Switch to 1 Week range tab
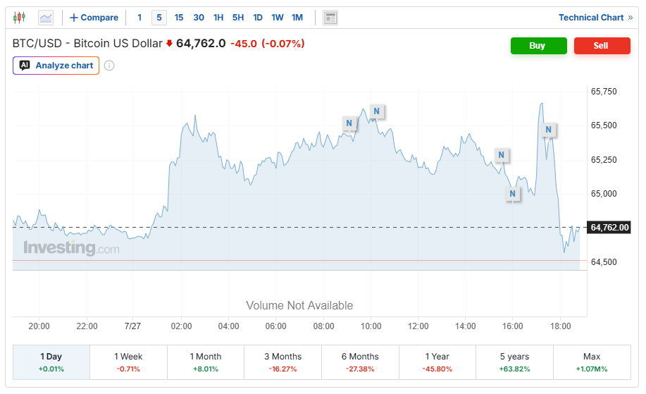Screen dimensions: 646x394 coord(128,362)
